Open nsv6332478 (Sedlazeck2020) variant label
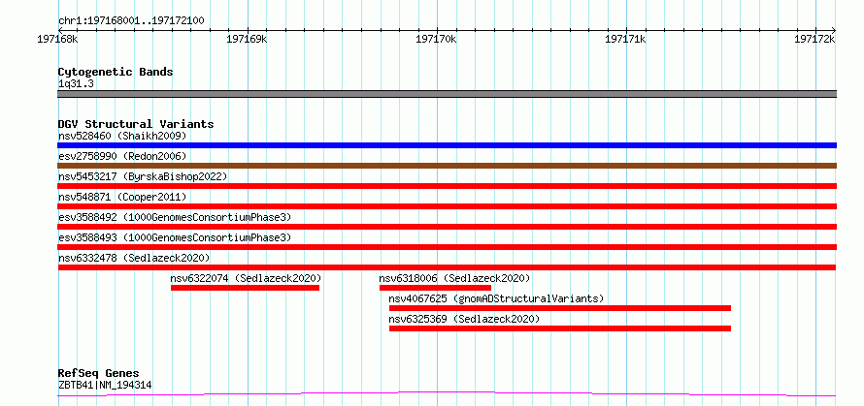This screenshot has height=406, width=864. pos(134,258)
